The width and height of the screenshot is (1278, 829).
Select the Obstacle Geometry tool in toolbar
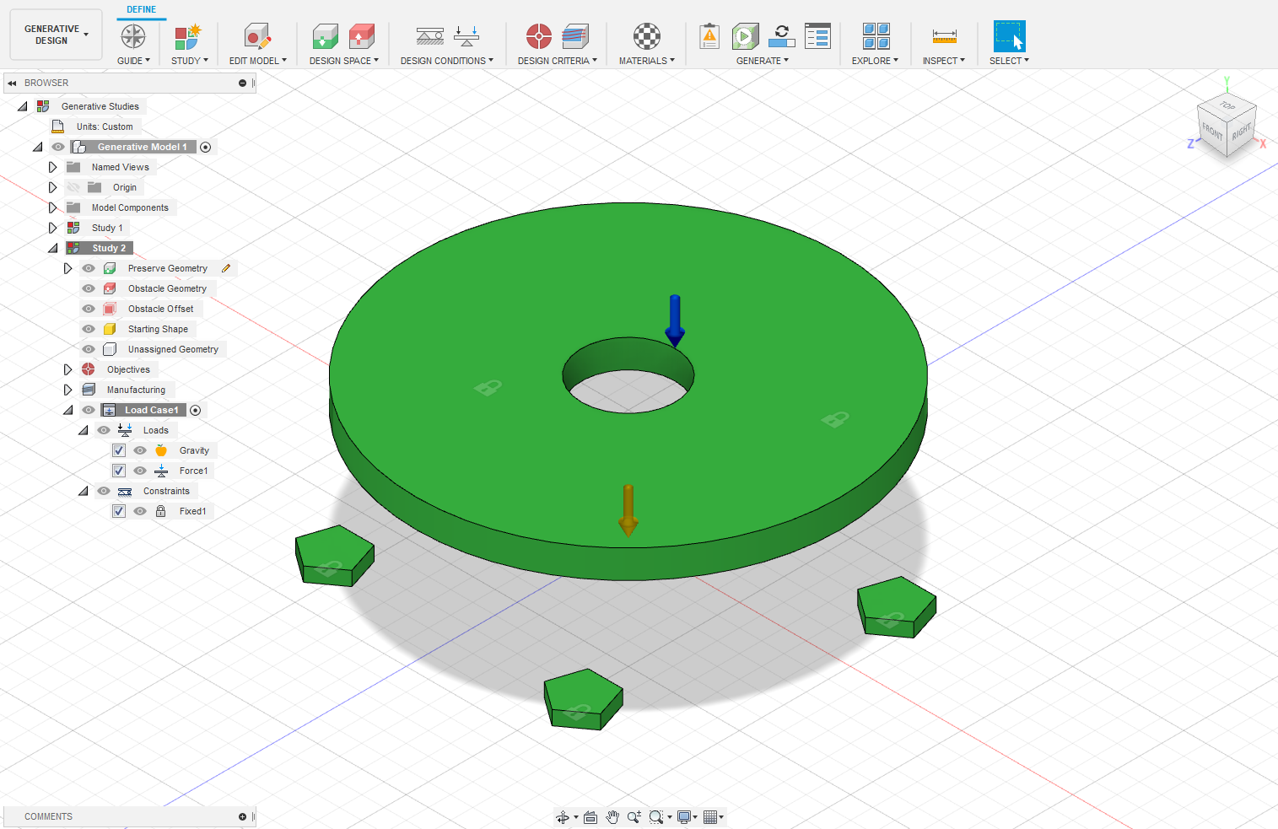click(361, 36)
